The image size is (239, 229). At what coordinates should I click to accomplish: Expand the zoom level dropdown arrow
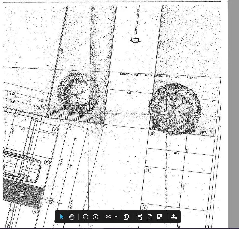click(116, 217)
